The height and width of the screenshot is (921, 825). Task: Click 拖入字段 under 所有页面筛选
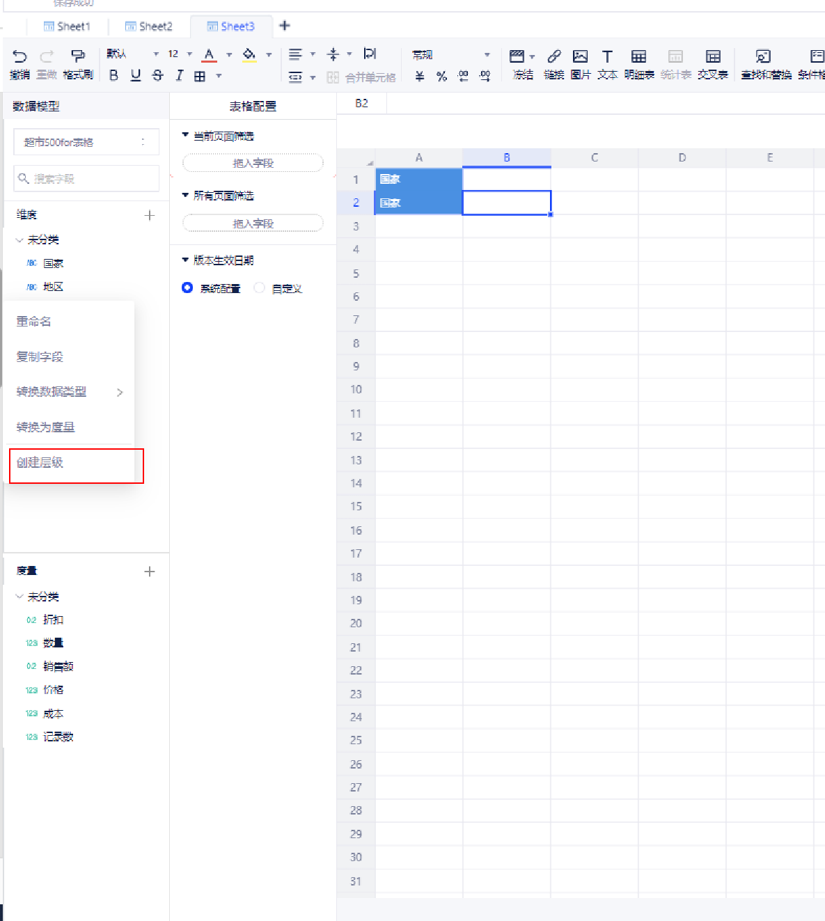[x=253, y=223]
